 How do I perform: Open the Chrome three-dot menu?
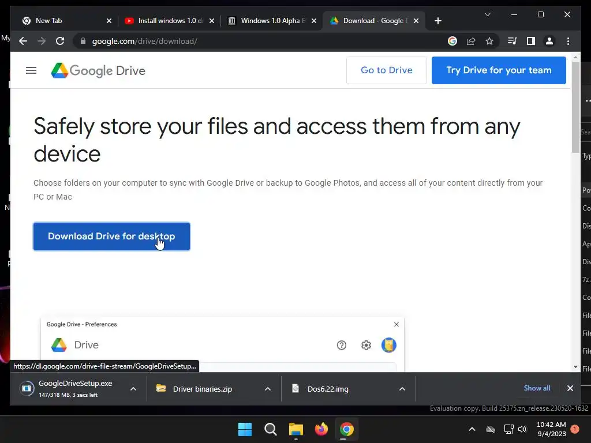568,41
